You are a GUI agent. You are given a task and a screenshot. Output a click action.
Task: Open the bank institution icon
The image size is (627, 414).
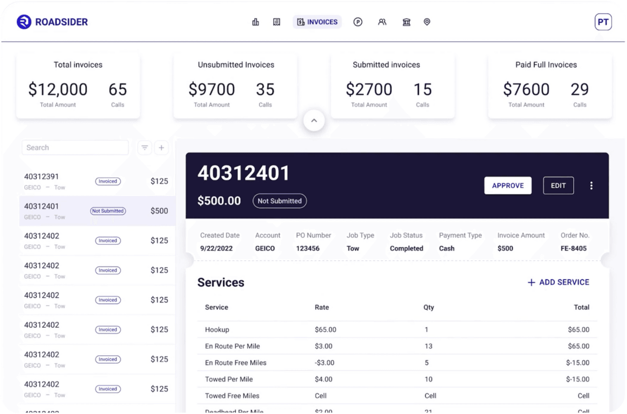tap(406, 22)
